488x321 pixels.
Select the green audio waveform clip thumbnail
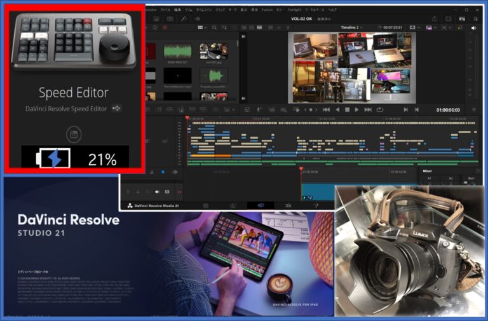(178, 51)
